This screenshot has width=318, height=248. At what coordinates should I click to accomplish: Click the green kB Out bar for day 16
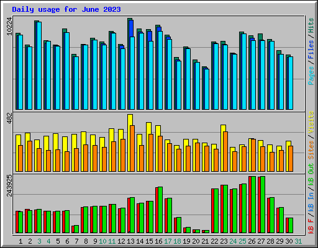click(160, 210)
